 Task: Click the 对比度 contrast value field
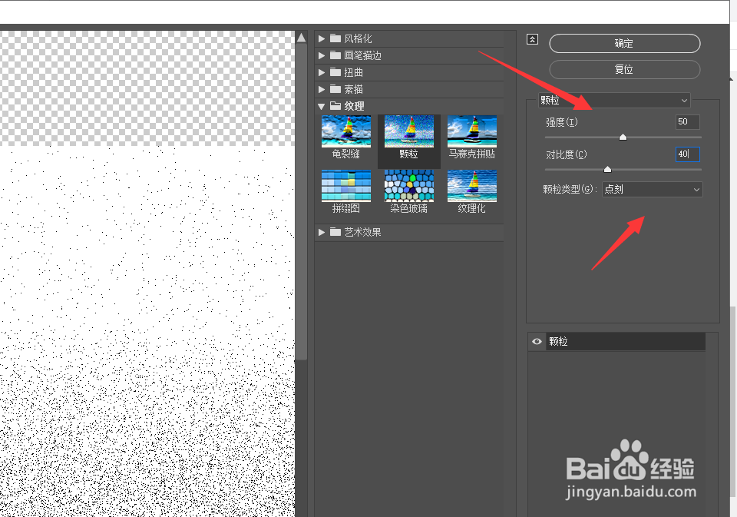pos(688,154)
